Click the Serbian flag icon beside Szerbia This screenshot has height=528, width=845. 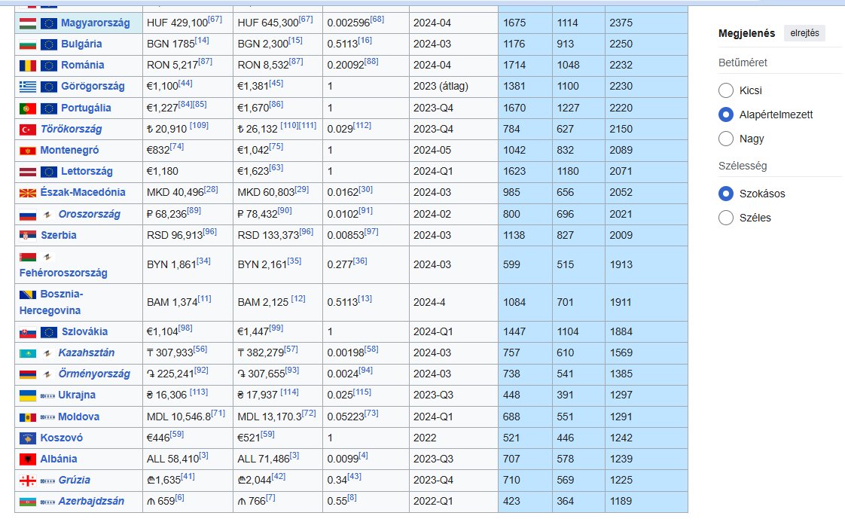[27, 236]
